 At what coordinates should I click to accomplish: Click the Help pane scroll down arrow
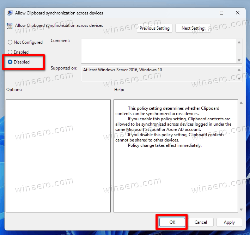pyautogui.click(x=241, y=210)
